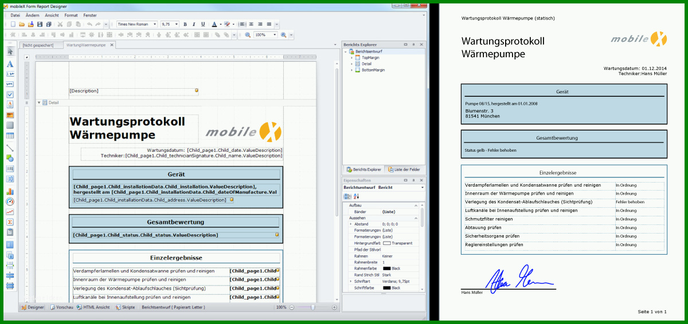Viewport: 688px width, 324px height.
Task: Expand the TopMargin node
Action: click(x=352, y=58)
